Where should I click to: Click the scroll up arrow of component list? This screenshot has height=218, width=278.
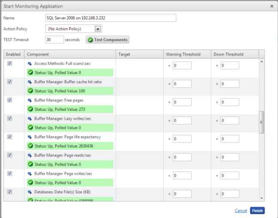(x=261, y=62)
